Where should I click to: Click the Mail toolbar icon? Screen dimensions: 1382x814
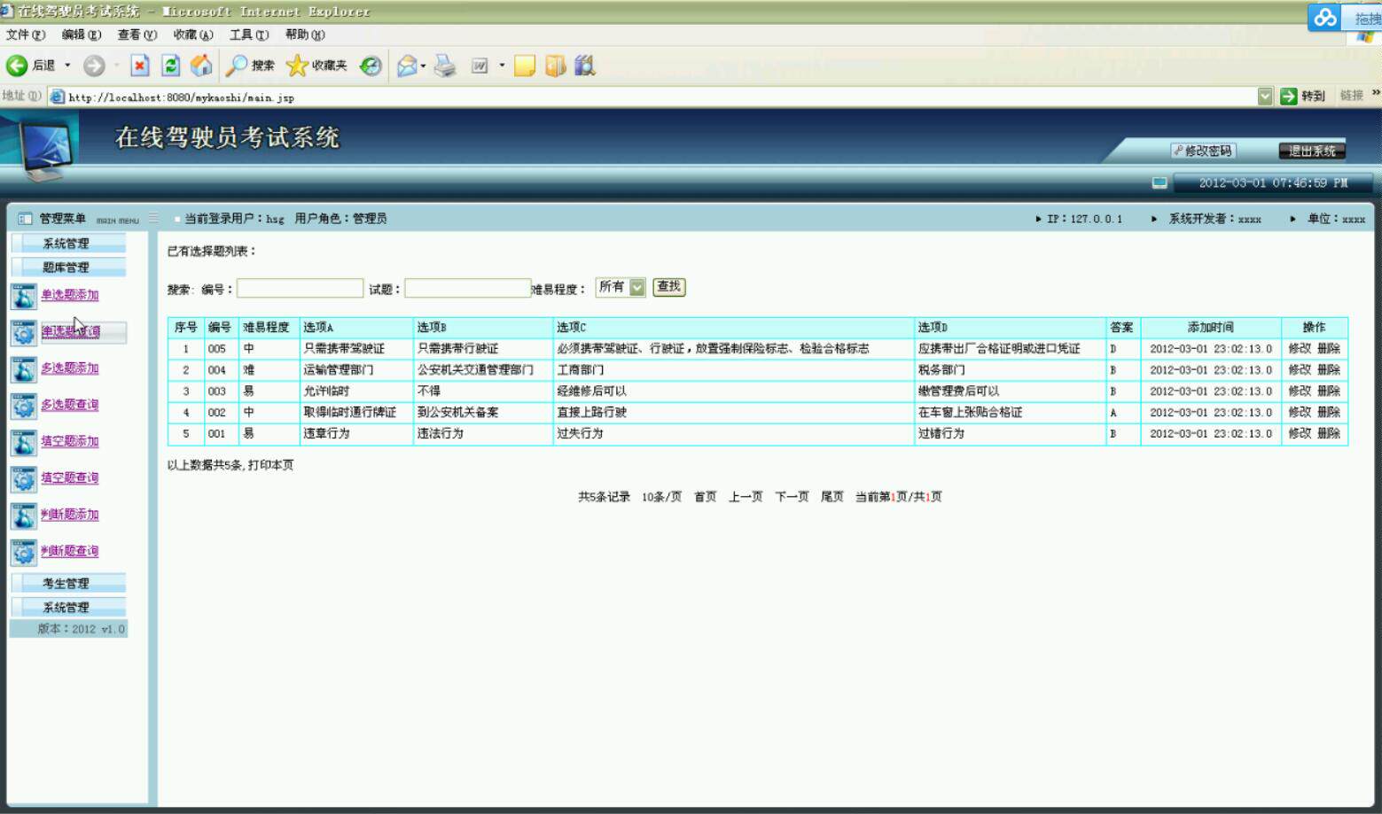coord(408,65)
